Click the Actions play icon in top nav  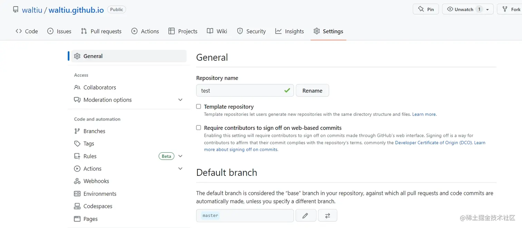coord(134,31)
